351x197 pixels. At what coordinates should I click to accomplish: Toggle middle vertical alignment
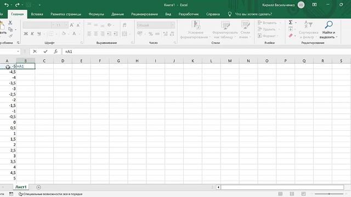(96, 25)
